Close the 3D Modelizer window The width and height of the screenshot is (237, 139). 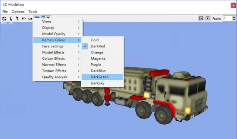coord(233,5)
